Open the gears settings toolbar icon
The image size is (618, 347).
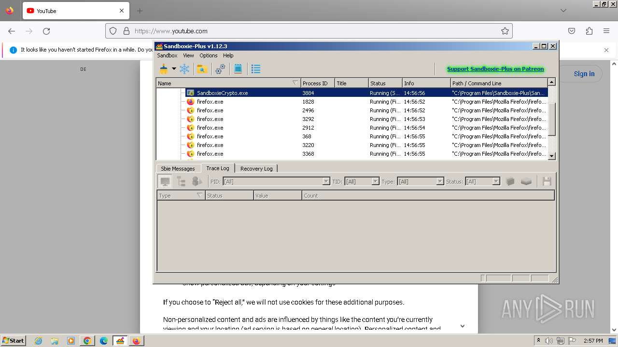tap(220, 69)
